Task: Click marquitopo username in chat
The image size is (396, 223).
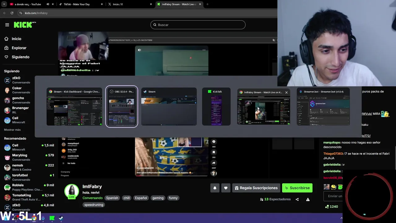Action: pos(332,142)
